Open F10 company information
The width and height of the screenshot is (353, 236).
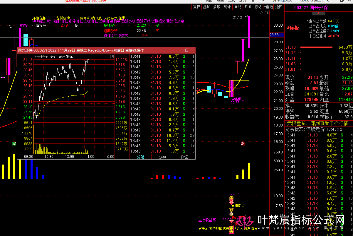[x=248, y=7]
